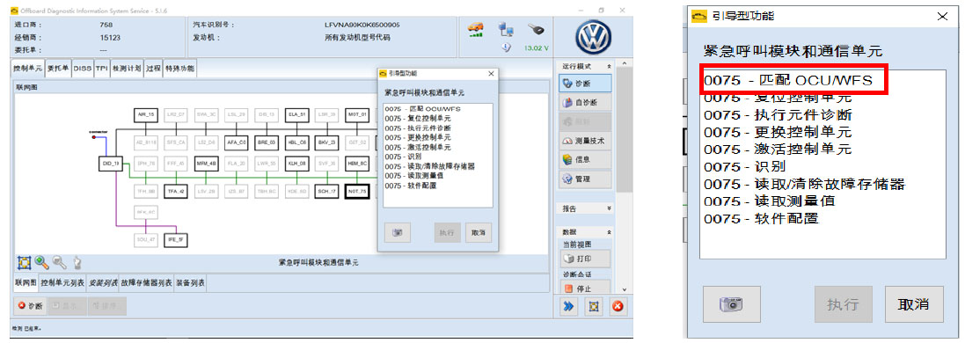965x343 pixels.
Task: Open the 特殊功能 tab
Action: pyautogui.click(x=179, y=69)
